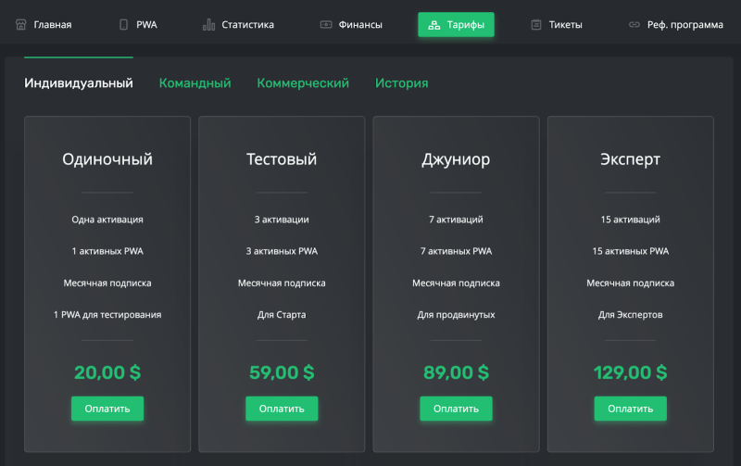Click the Одна активация text
The width and height of the screenshot is (741, 466).
(x=107, y=220)
